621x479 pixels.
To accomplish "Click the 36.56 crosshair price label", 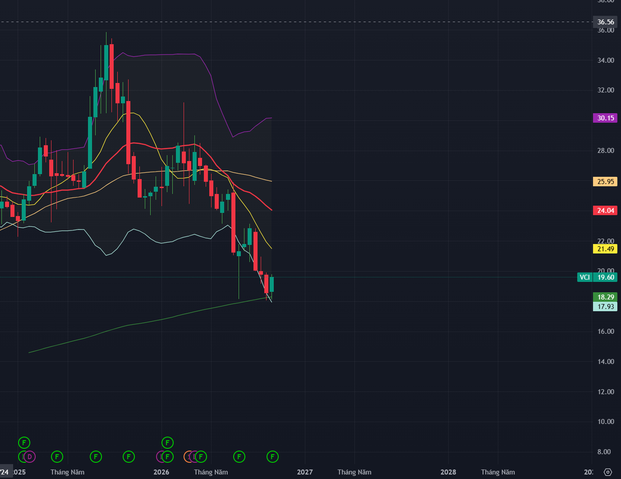I will (x=605, y=22).
